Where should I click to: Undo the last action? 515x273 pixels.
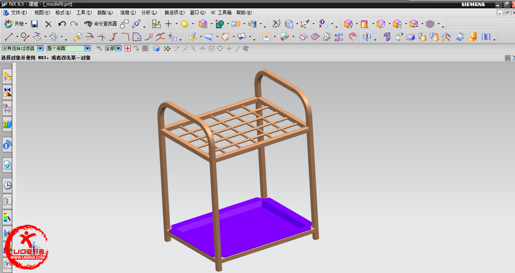62,24
